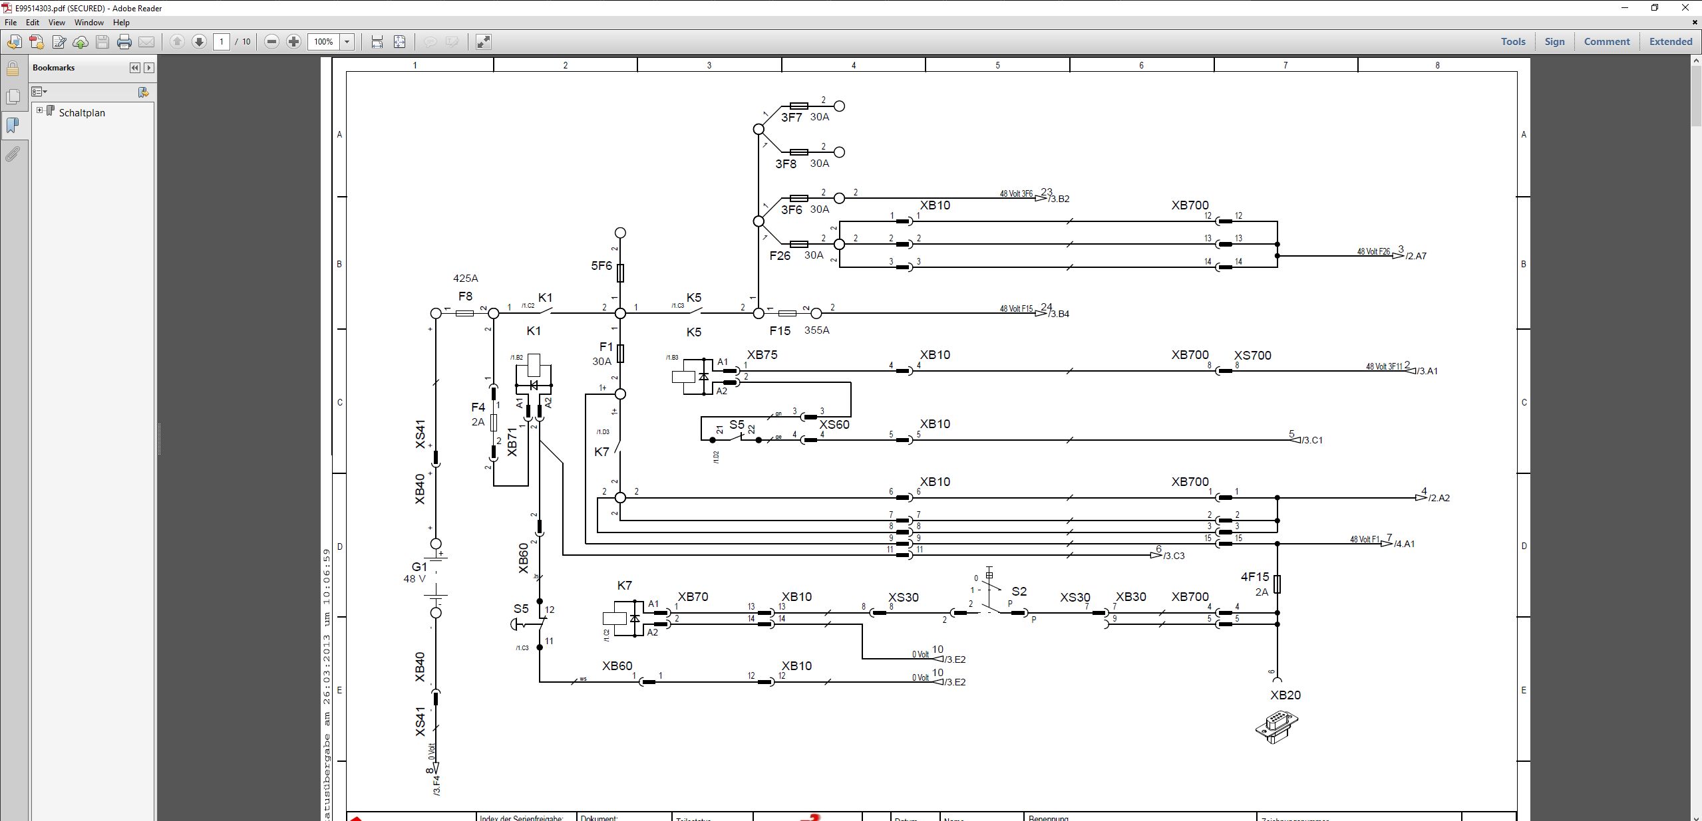
Task: Click the 'XS700' connector label
Action: click(x=1253, y=356)
